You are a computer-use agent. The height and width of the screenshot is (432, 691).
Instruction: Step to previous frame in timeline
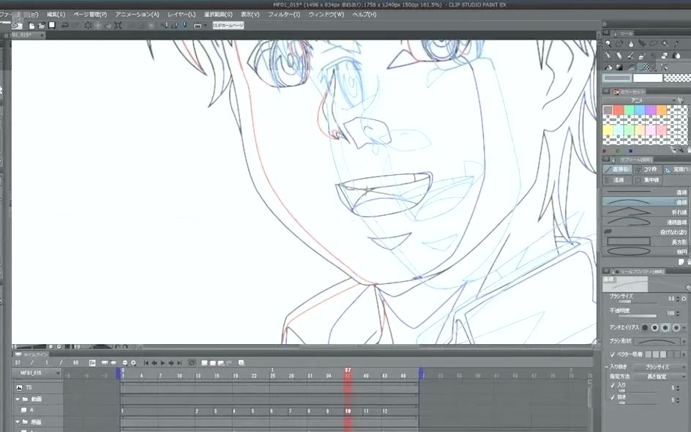[154, 362]
